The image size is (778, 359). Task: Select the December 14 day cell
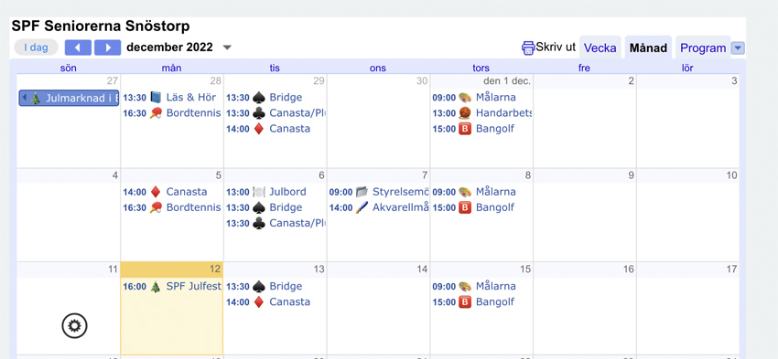coord(379,308)
